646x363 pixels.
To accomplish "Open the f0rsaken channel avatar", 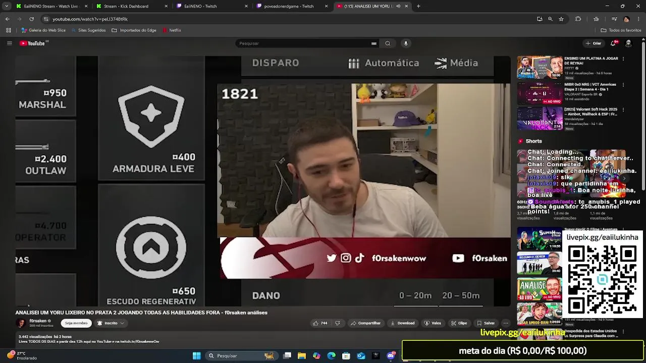I will (21, 323).
